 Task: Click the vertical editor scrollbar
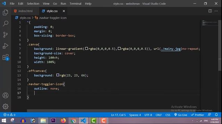pyautogui.click(x=220, y=45)
